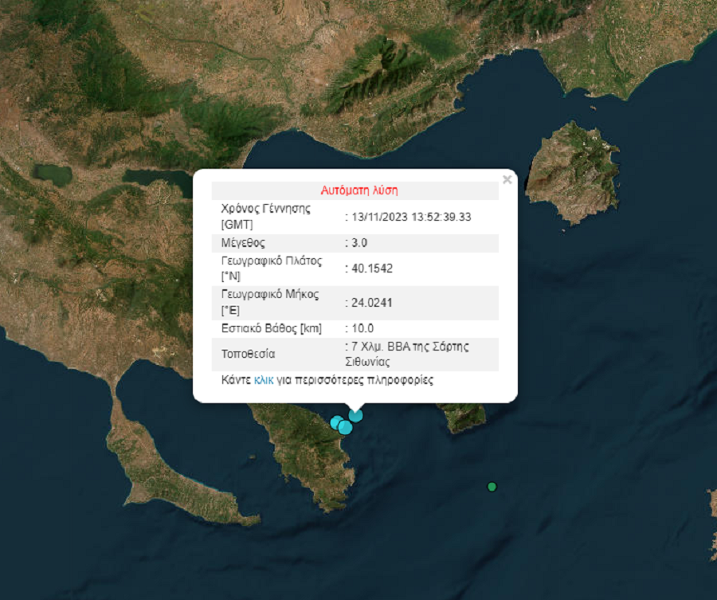This screenshot has width=717, height=600.
Task: Click the red 'Αυτόματη λύση' popup title
Action: click(358, 190)
